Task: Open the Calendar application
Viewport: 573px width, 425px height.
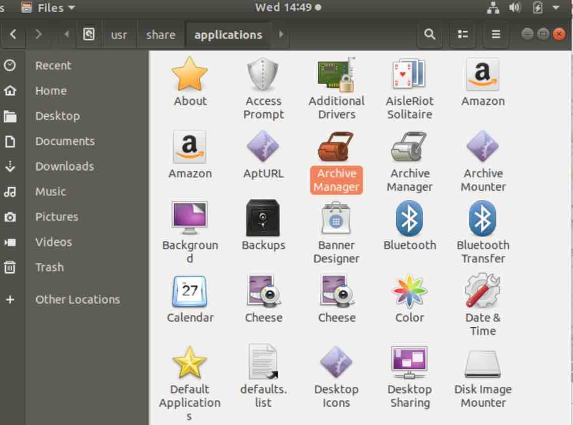Action: click(190, 291)
